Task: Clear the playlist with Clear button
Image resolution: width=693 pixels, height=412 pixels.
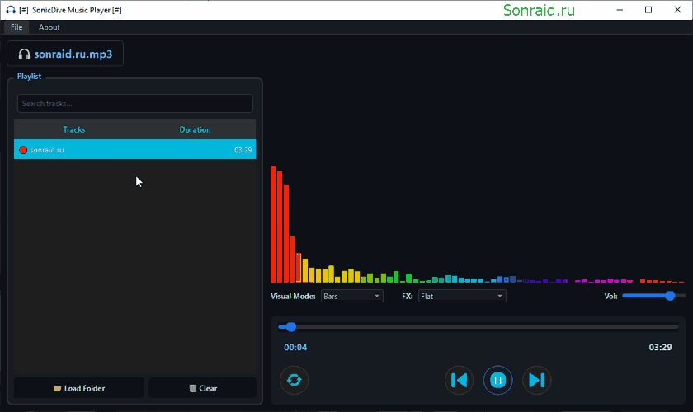Action: [x=202, y=388]
